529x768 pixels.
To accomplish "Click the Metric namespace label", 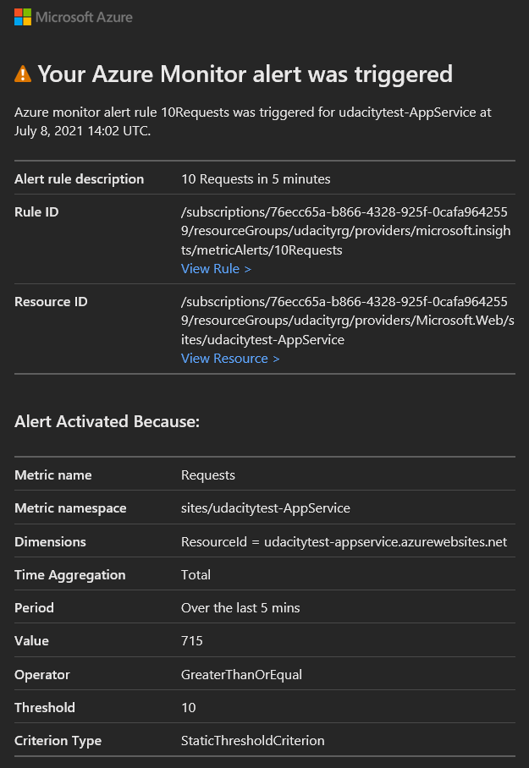I will 70,508.
